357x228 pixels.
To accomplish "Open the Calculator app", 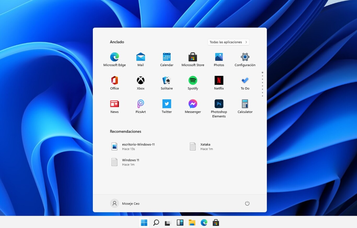I will click(245, 107).
